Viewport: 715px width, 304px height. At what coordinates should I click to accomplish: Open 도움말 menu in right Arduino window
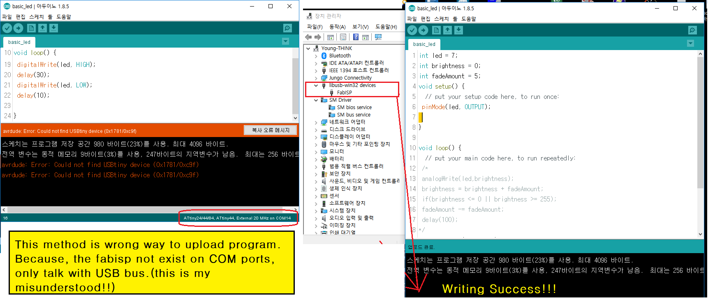pos(468,19)
